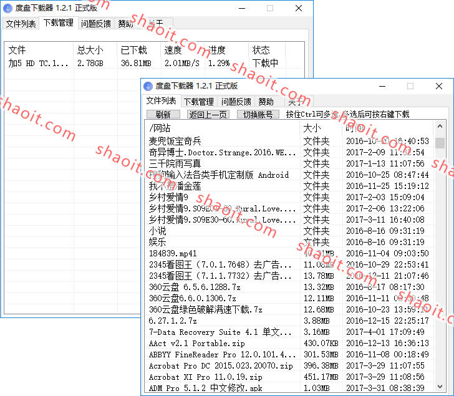
Task: Click the timestamp 2017-4-01 17:09:49
Action: click(x=385, y=332)
